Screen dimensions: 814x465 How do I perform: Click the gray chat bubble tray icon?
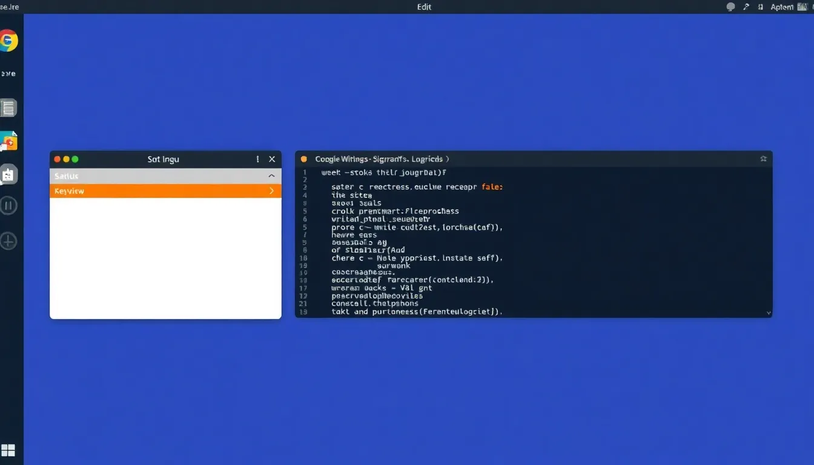coord(730,7)
